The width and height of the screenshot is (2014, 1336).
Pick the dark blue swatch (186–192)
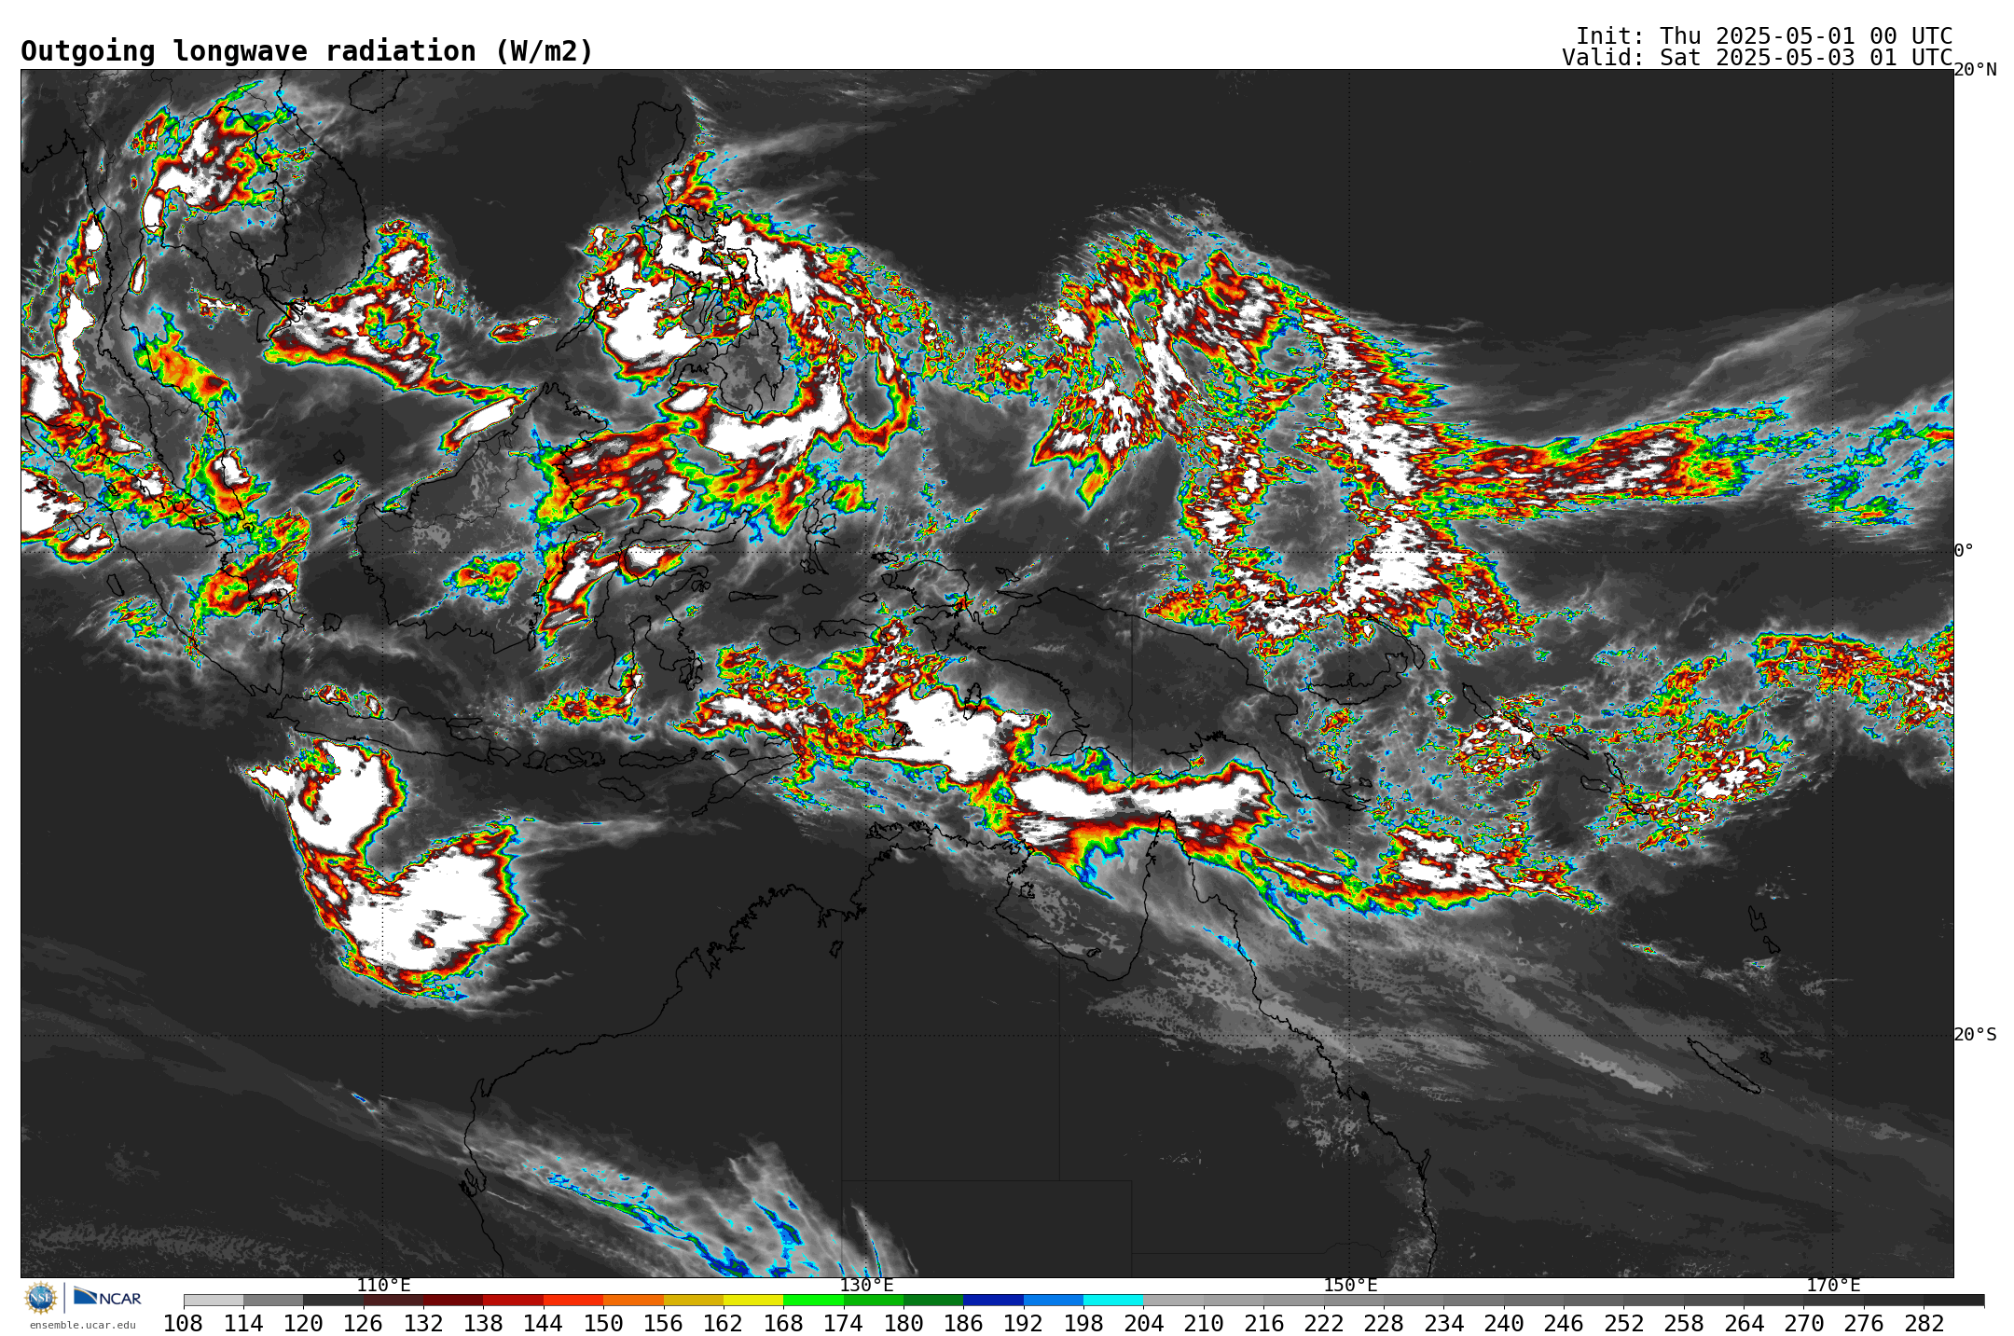point(993,1300)
